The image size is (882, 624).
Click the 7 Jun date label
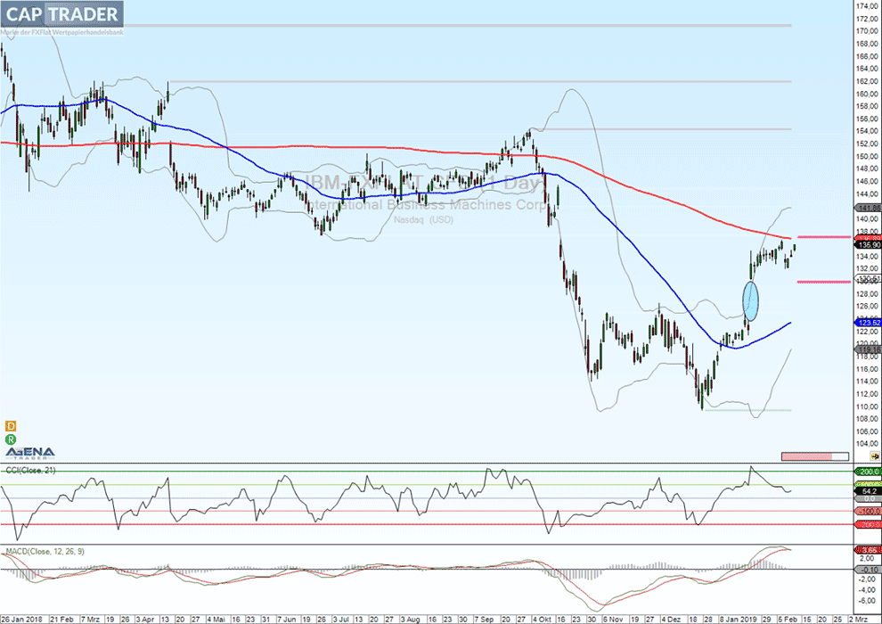pos(287,619)
